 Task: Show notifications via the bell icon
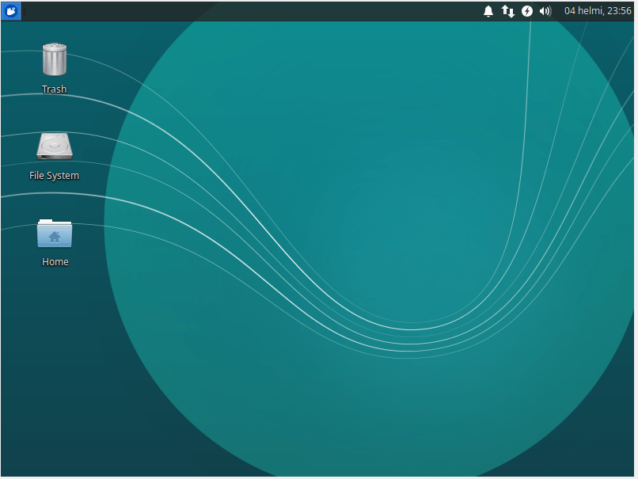[488, 11]
